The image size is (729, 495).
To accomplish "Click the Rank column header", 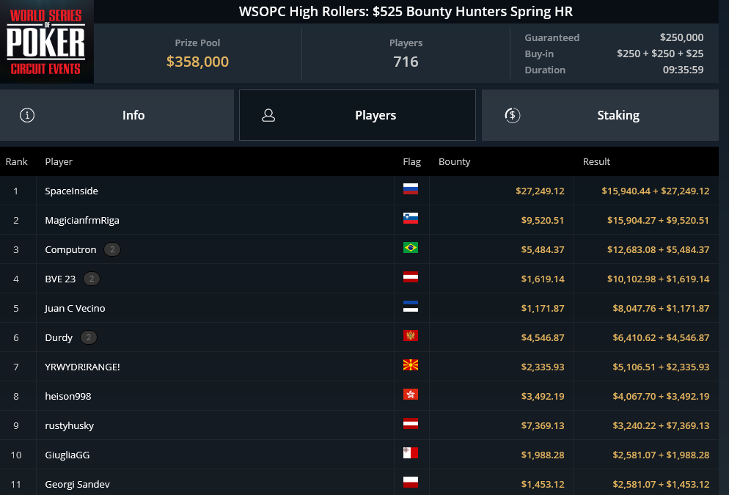I will (x=17, y=162).
